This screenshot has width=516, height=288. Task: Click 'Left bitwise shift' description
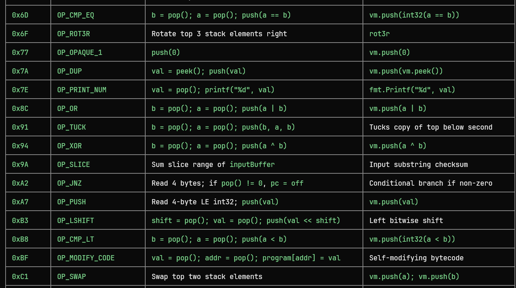406,221
